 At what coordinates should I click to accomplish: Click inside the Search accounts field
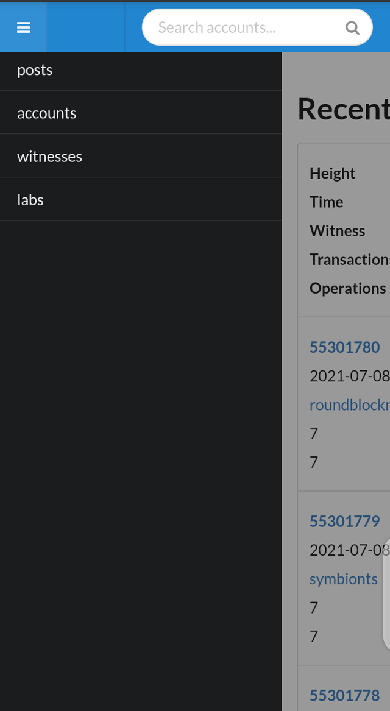pos(244,27)
